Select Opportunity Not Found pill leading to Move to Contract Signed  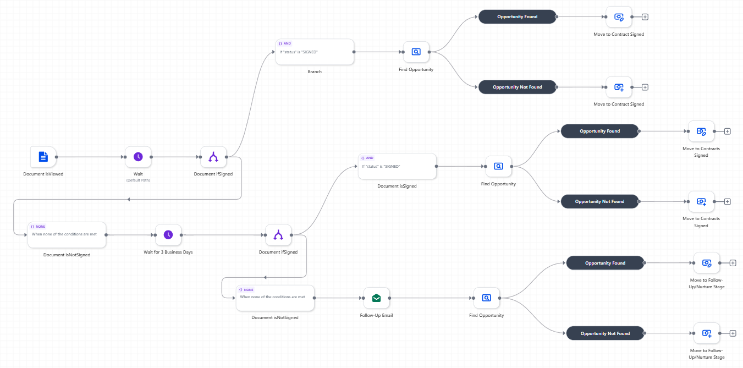pos(518,87)
